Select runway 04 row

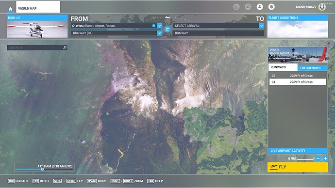tap(298, 82)
